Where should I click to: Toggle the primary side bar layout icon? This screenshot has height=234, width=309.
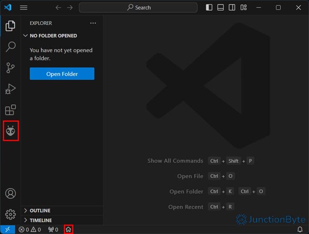coord(209,7)
